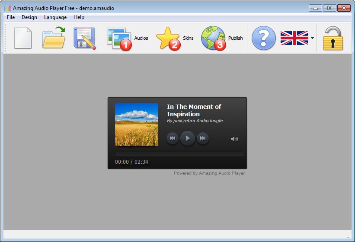Open the Design menu
This screenshot has height=242, width=355.
29,17
